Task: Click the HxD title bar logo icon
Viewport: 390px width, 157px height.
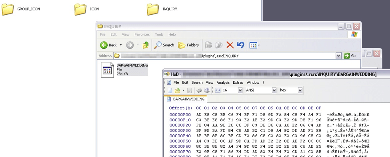Action: point(167,74)
